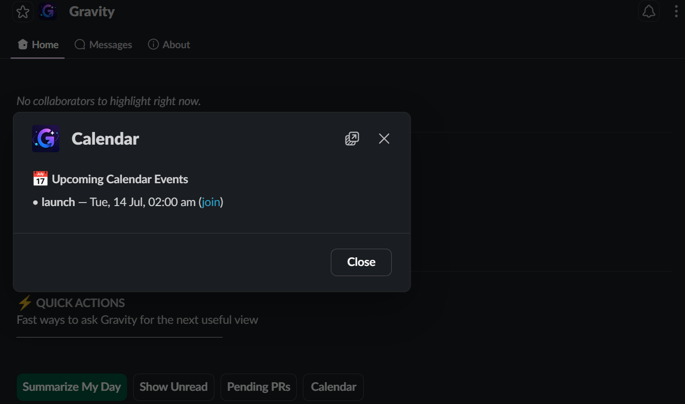Select the Show Unread quick action
Screen dimensions: 685x404
coord(174,387)
